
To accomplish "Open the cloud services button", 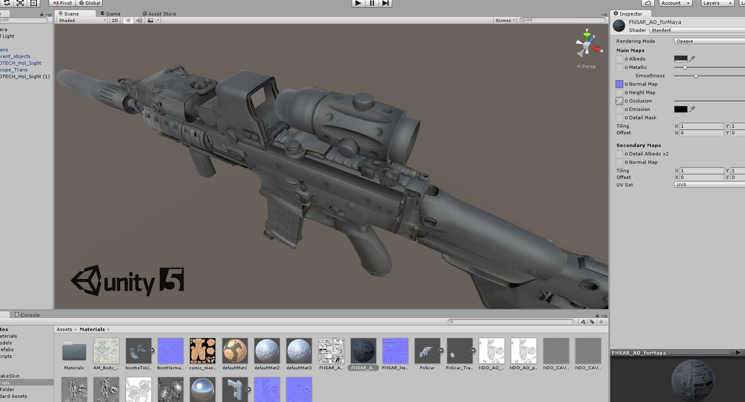I will coord(648,3).
